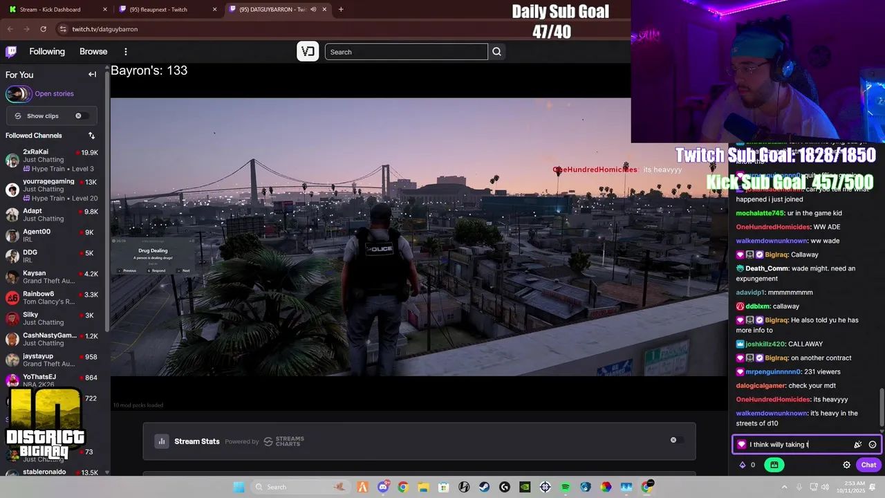This screenshot has width=885, height=498.
Task: Open Kaysan channel in sidebar
Action: pyautogui.click(x=52, y=277)
